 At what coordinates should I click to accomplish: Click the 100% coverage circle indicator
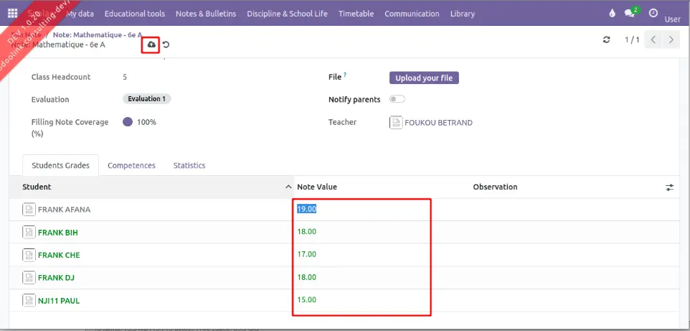pyautogui.click(x=128, y=122)
